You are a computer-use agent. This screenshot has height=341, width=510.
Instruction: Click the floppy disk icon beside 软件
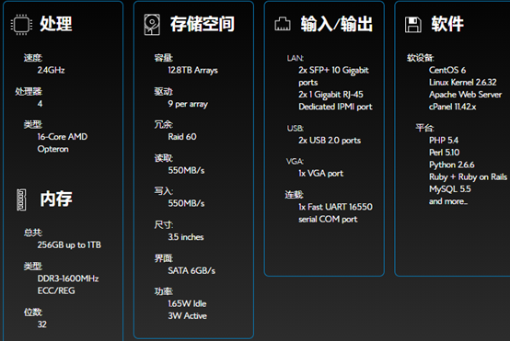413,25
